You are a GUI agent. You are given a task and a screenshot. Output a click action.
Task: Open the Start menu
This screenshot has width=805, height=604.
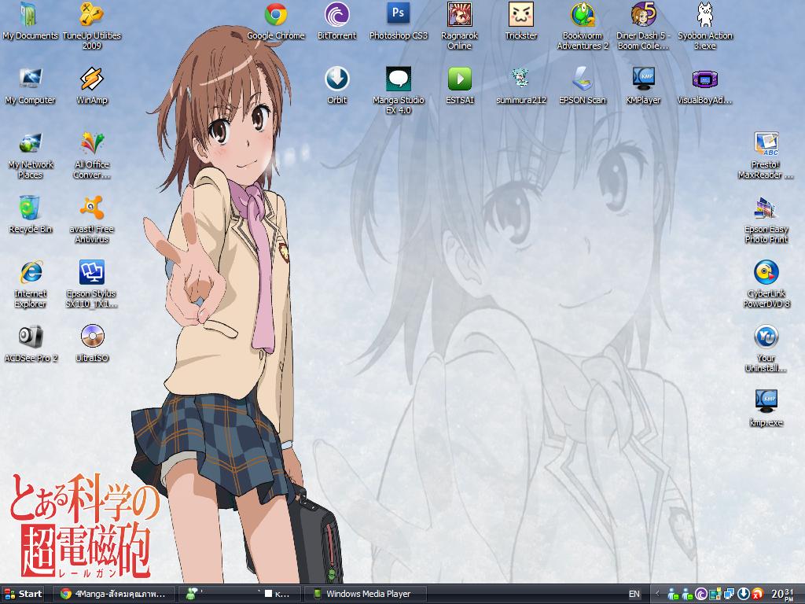pos(23,594)
